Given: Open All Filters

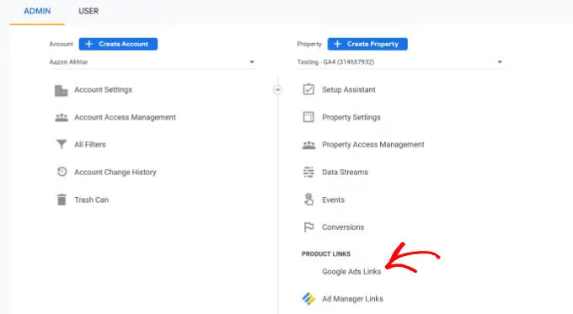Looking at the screenshot, I should pyautogui.click(x=90, y=145).
